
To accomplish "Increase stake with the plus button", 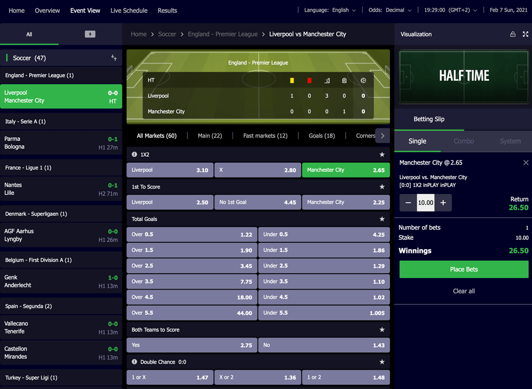I will (x=443, y=202).
